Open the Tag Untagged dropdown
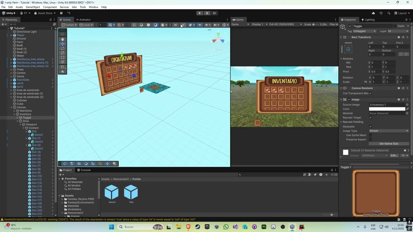413x232 pixels. (x=365, y=31)
